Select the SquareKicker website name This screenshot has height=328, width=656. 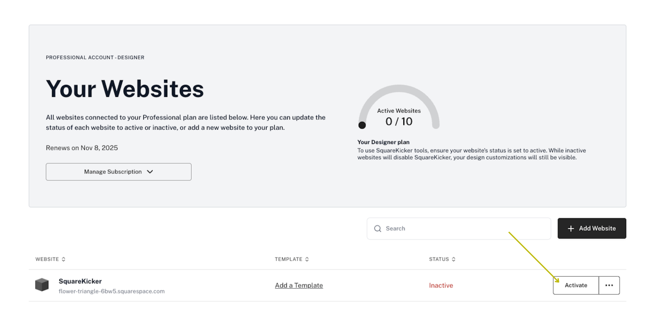point(80,281)
